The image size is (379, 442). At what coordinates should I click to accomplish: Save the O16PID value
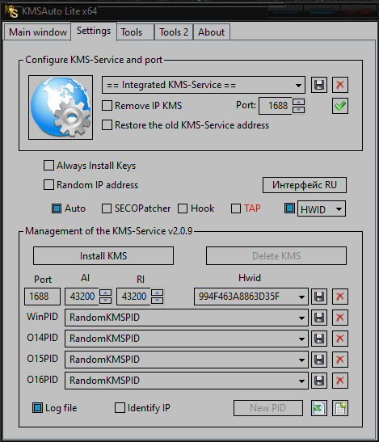pyautogui.click(x=319, y=381)
